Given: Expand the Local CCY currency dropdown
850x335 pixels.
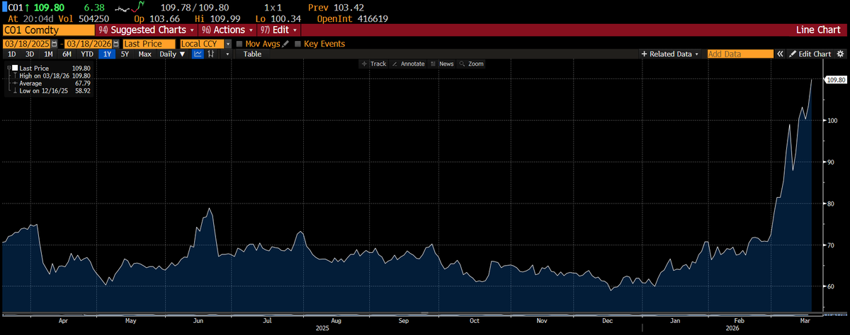Looking at the screenshot, I should pyautogui.click(x=228, y=44).
